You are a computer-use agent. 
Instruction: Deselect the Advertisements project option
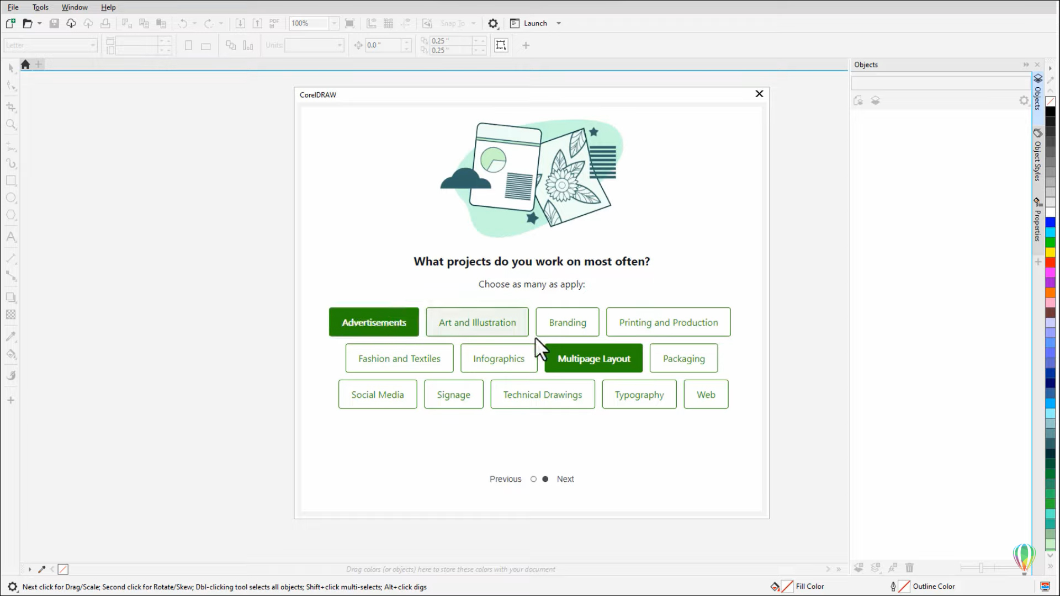tap(374, 322)
